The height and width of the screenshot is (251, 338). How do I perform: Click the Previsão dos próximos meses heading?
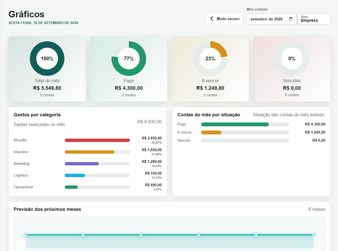47,209
